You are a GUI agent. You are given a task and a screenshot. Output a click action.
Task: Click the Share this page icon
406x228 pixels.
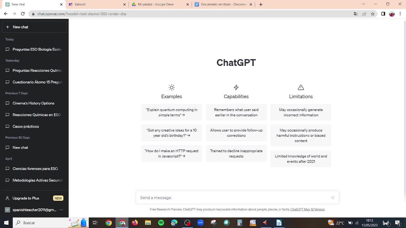click(364, 14)
